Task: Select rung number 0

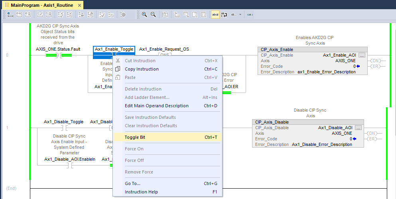Action: click(7, 55)
